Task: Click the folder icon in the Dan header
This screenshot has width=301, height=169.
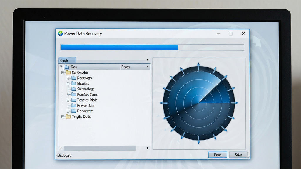Action: click(x=67, y=67)
